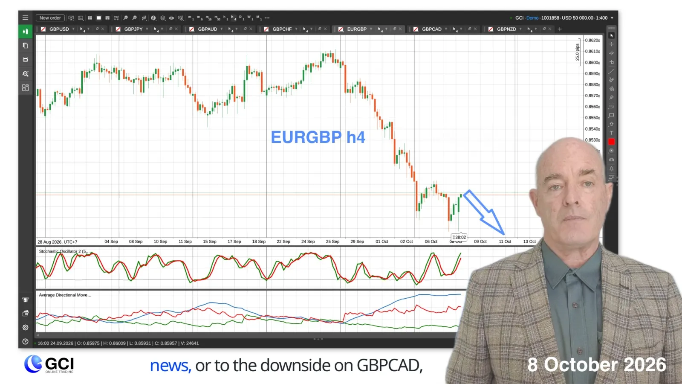
Task: Click the New order button
Action: pos(50,18)
